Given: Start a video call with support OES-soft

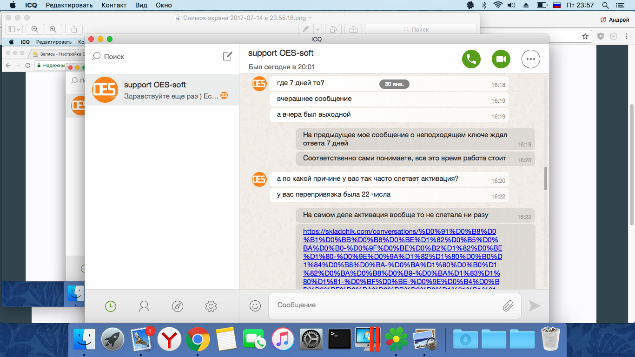Looking at the screenshot, I should pyautogui.click(x=501, y=59).
